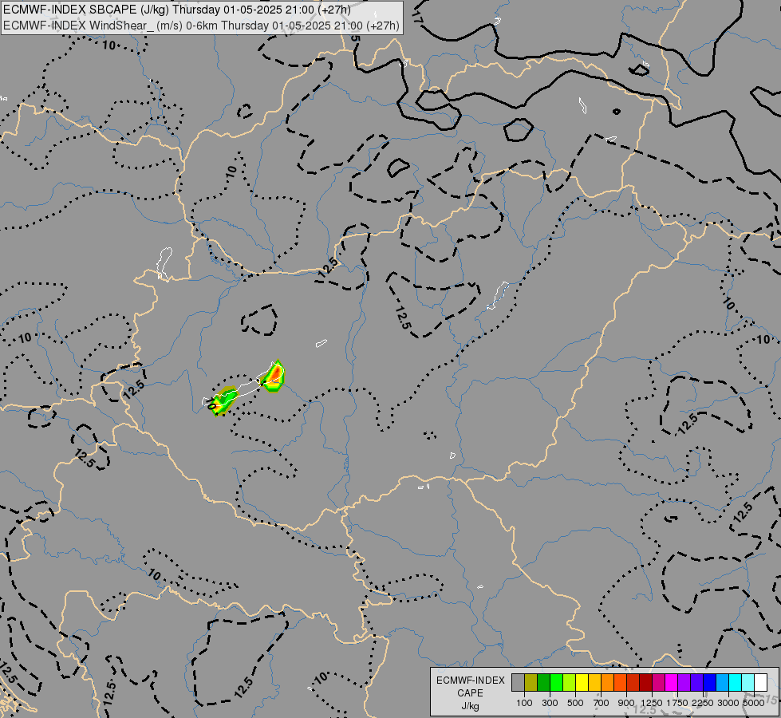Click the 17 solid contour label

pos(417,19)
